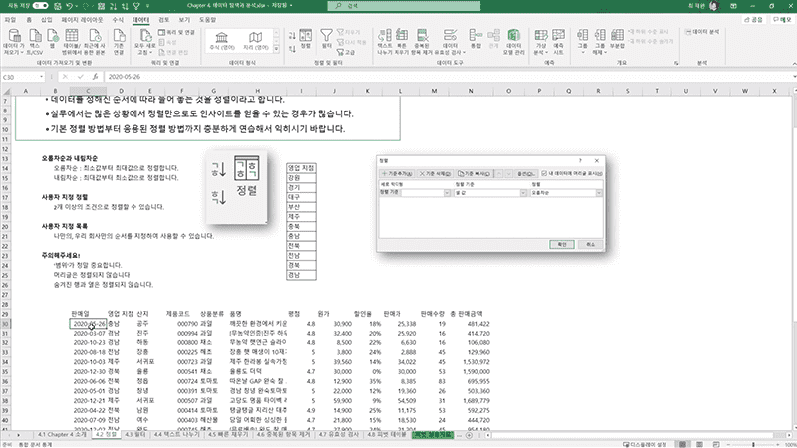Click the search (검색) box in title bar
The image size is (797, 448).
pyautogui.click(x=403, y=6)
